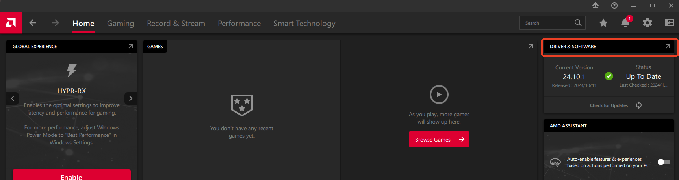Screen dimensions: 679x180
Task: Open the Home tab
Action: pos(83,24)
